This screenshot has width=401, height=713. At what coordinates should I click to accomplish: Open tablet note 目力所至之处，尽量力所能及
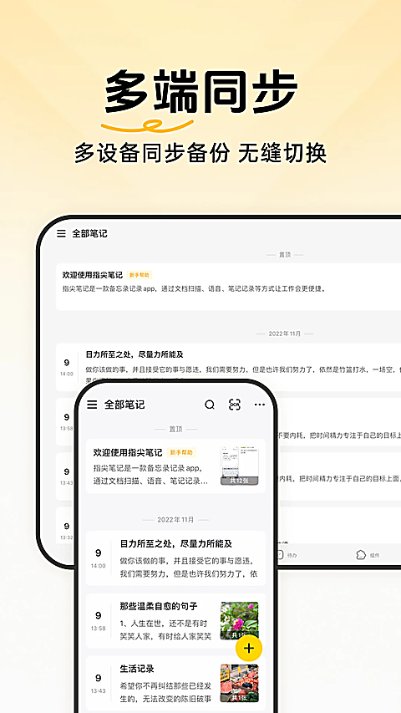tap(228, 367)
